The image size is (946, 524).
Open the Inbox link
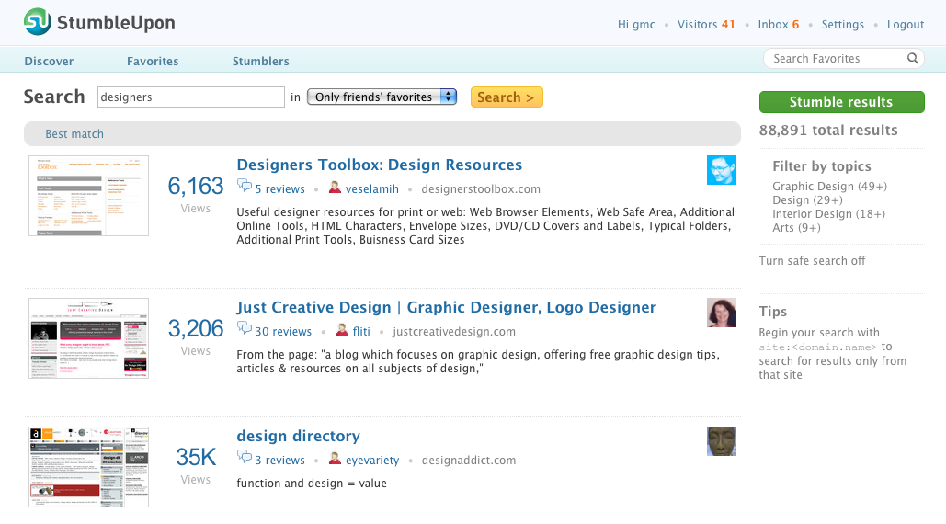778,25
